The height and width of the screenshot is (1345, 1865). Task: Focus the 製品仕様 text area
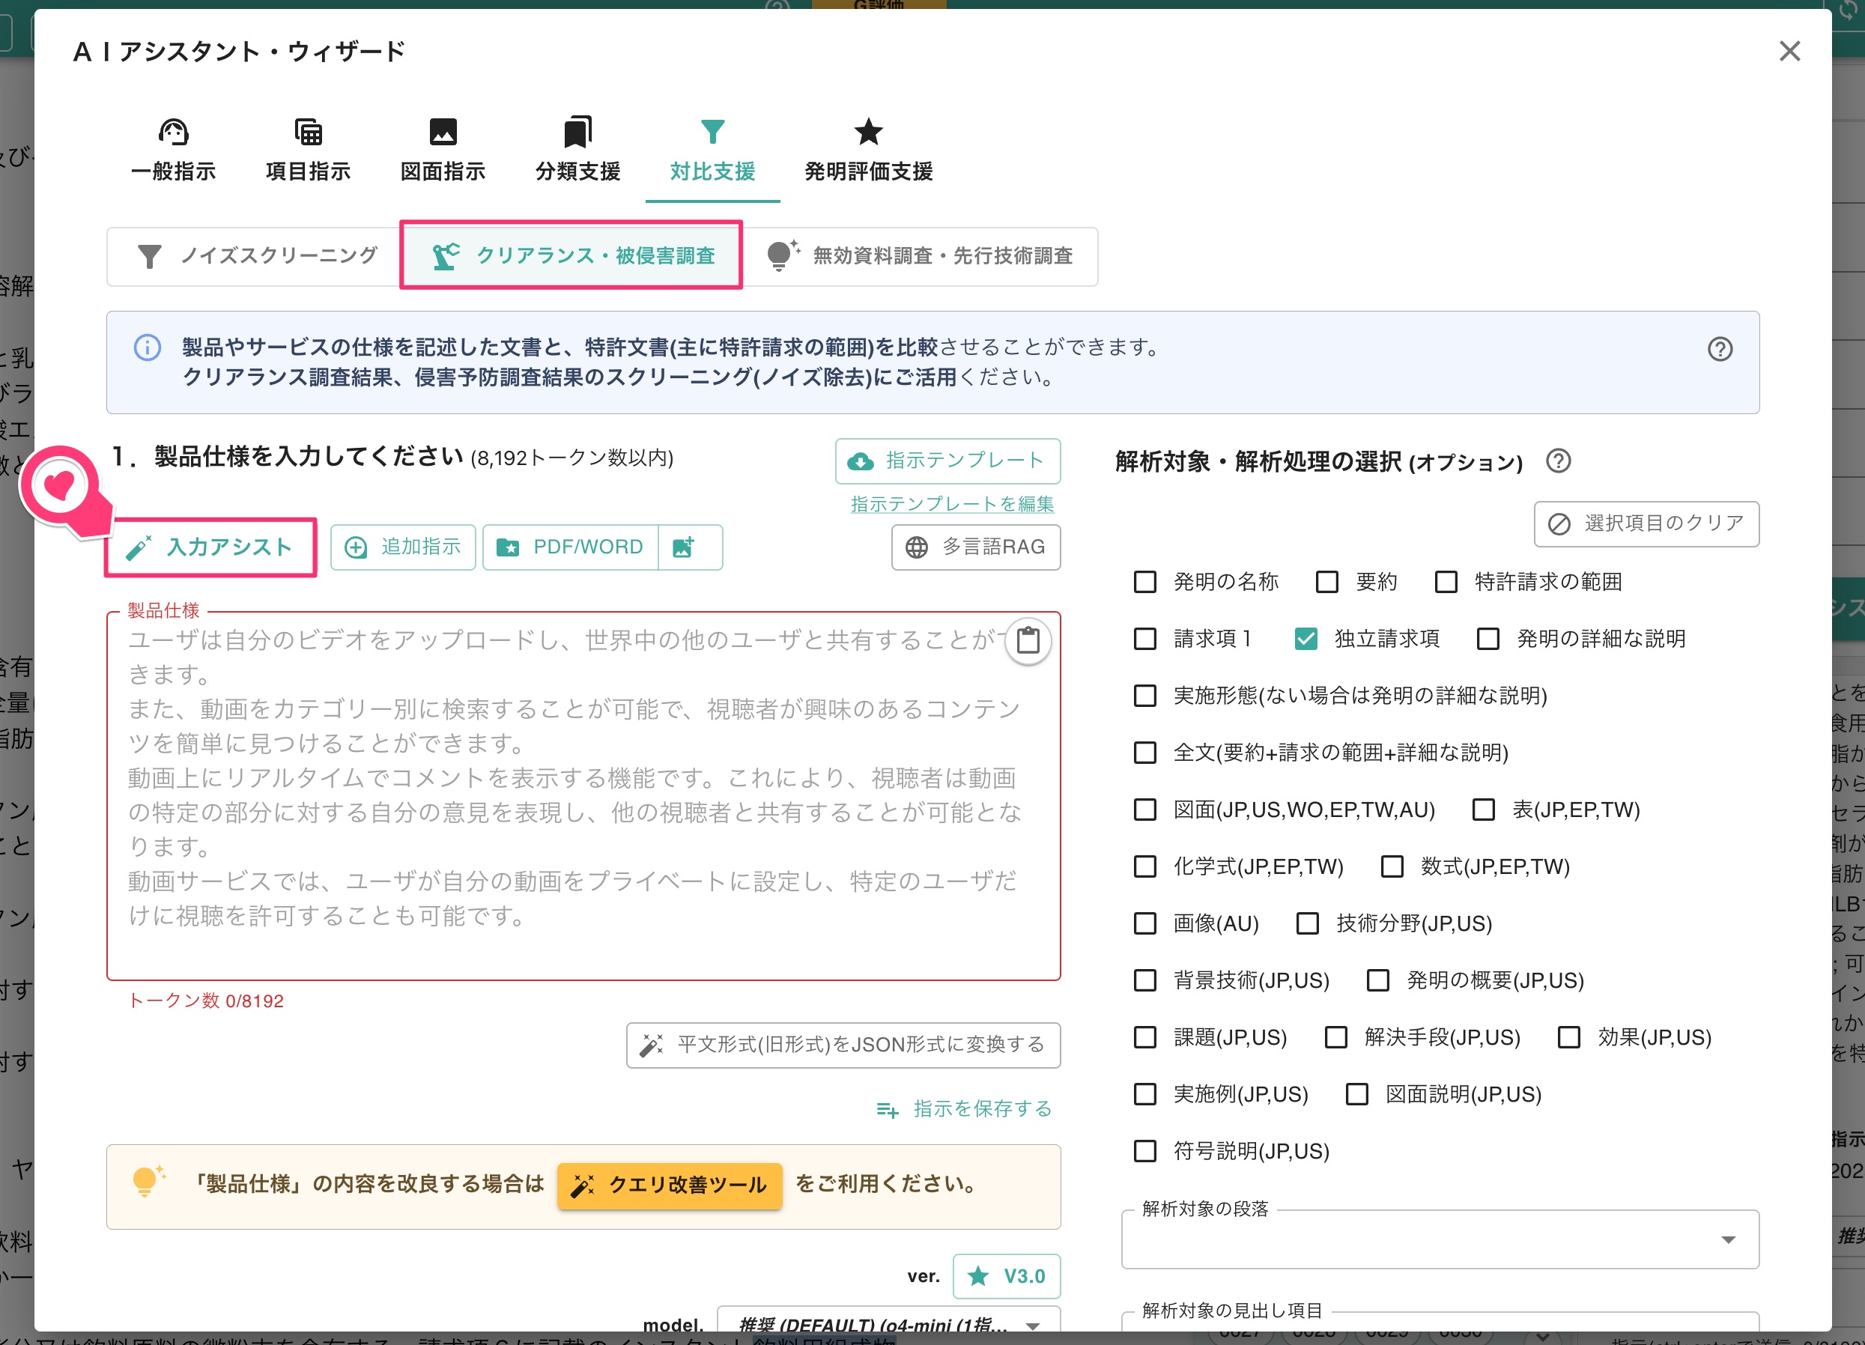(x=583, y=795)
